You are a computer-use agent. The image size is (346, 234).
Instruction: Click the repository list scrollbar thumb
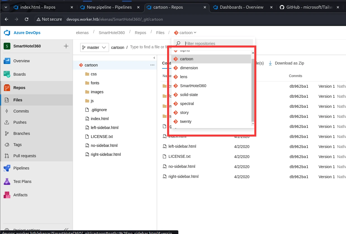pos(253,90)
